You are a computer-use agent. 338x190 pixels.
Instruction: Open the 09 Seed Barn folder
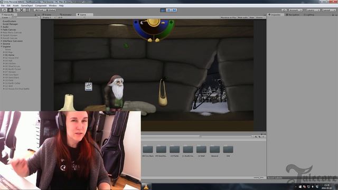pos(161,151)
